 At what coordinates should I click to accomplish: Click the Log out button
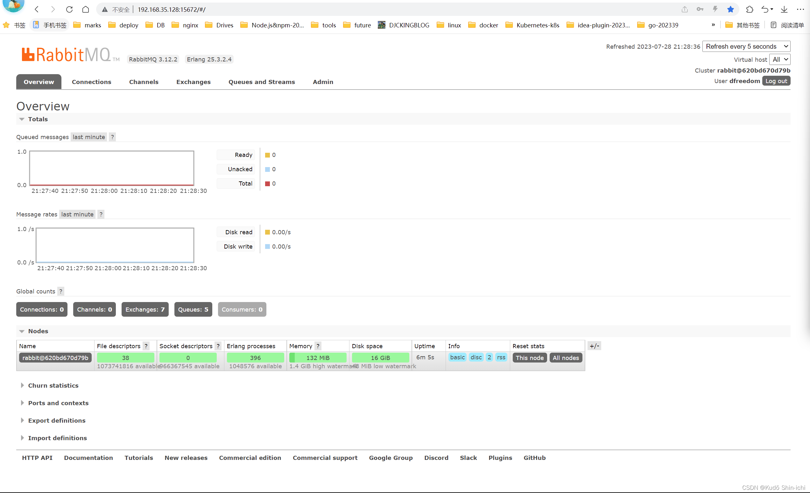pyautogui.click(x=776, y=81)
